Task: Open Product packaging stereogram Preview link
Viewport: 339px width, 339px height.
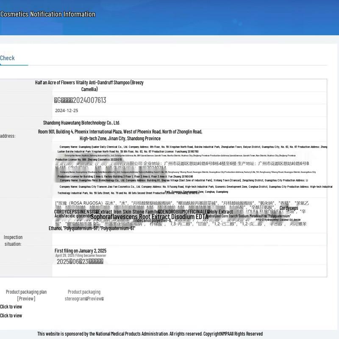Action: pos(84,295)
